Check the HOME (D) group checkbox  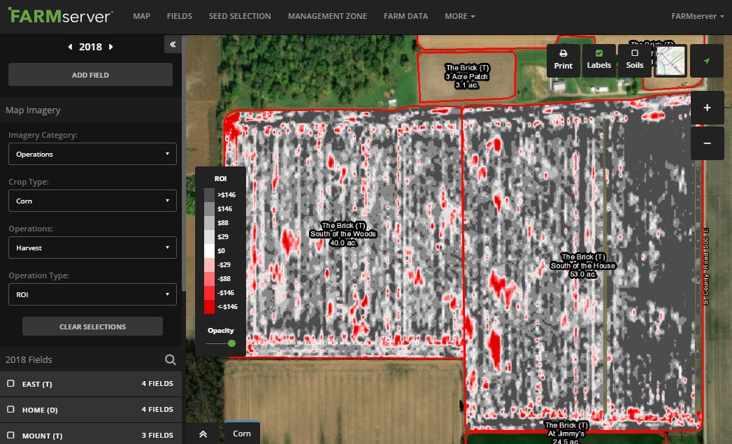coord(10,409)
